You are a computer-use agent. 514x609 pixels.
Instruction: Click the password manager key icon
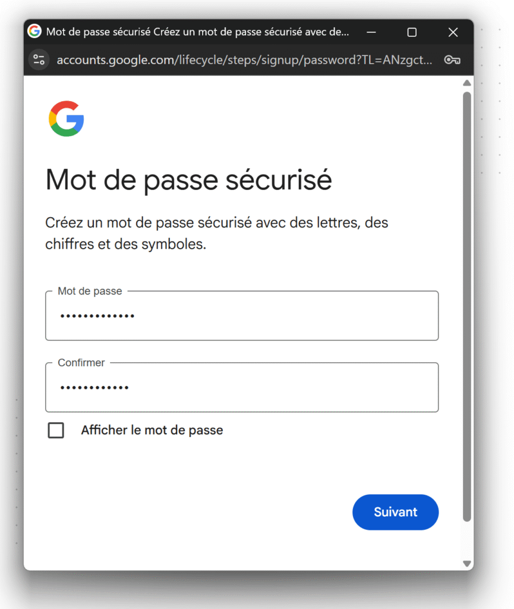(x=452, y=59)
